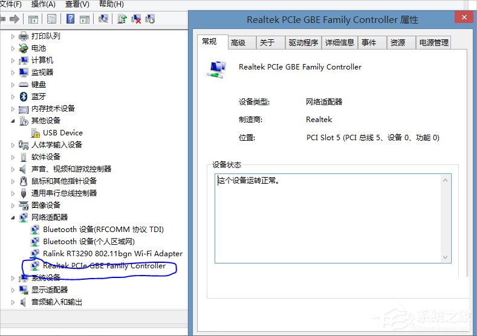Click the Bluetooth (蓝牙) category icon
Screen dimensions: 477x336
[24, 97]
